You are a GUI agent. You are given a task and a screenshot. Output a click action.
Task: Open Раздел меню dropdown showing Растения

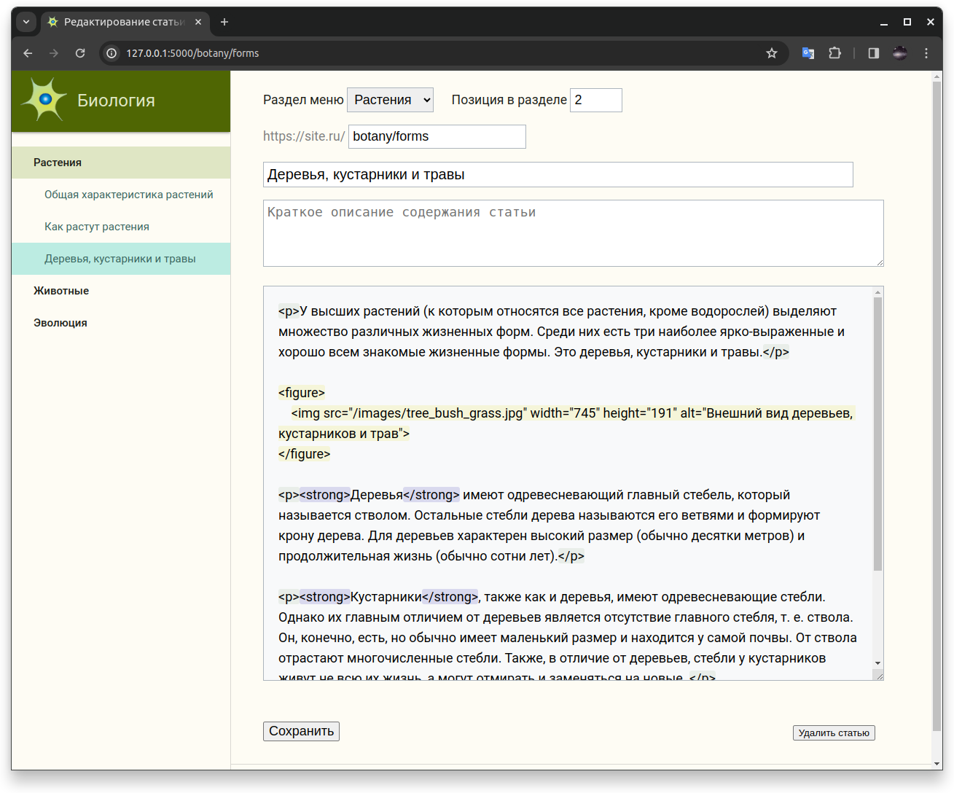[x=390, y=100]
